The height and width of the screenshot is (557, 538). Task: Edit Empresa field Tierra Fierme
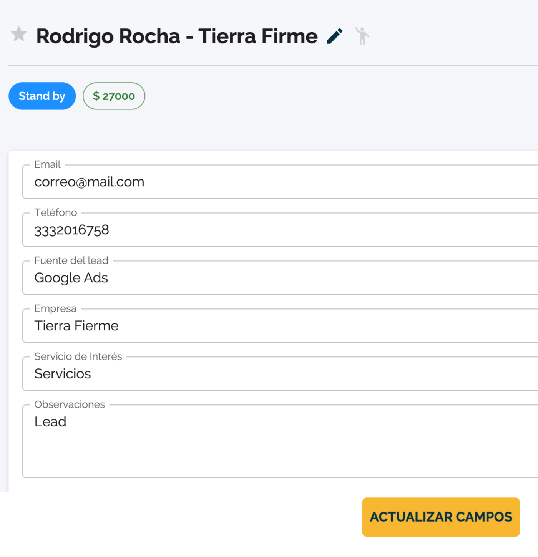pyautogui.click(x=281, y=326)
